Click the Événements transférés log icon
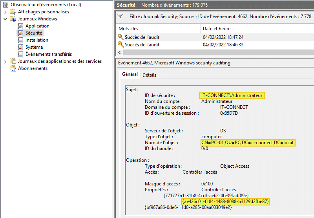This screenshot has height=218, width=314. [20, 54]
